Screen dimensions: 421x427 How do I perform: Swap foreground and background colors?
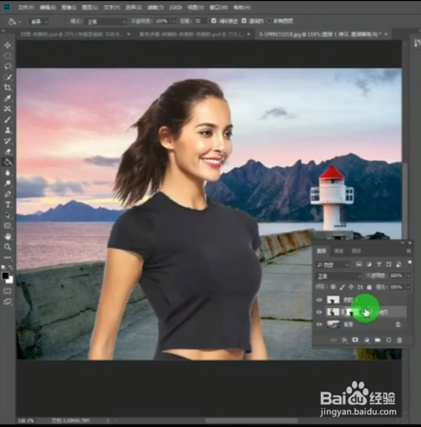click(x=10, y=267)
